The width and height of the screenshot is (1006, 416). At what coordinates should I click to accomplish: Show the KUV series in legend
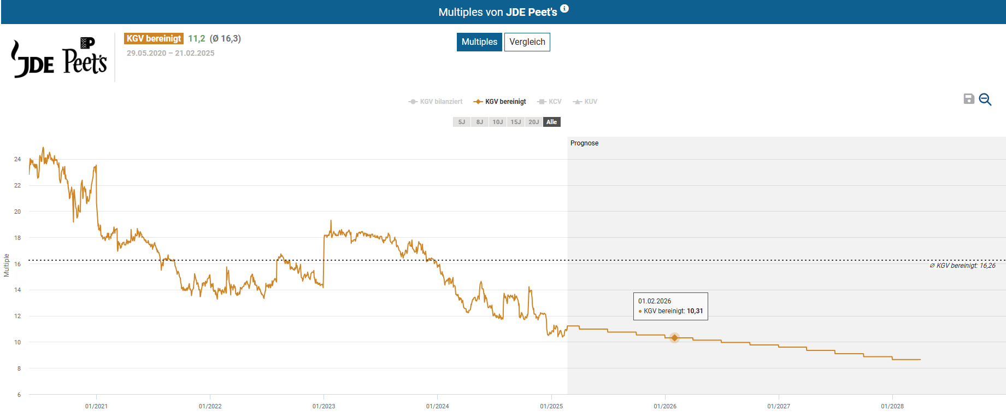coord(585,102)
